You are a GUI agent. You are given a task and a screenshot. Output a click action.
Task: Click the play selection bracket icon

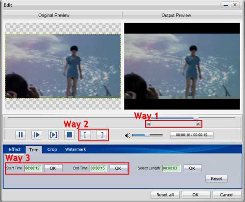click(53, 135)
